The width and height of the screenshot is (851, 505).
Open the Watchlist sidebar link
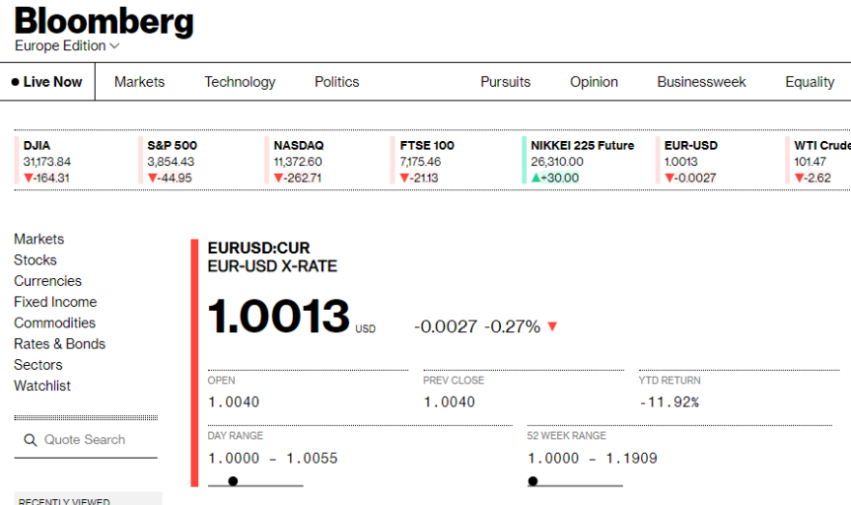(42, 386)
